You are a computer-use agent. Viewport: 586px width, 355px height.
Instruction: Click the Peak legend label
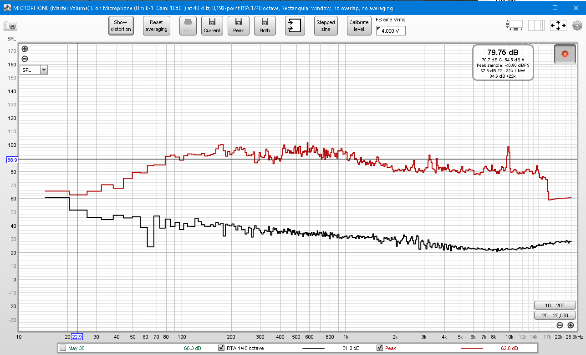(391, 348)
